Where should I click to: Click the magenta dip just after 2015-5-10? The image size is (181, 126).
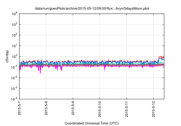(105, 70)
